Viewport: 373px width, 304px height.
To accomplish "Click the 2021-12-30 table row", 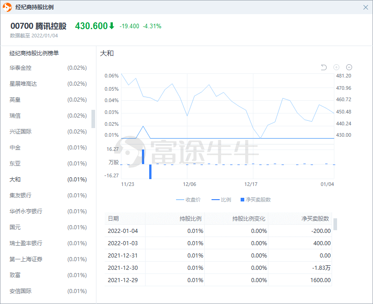I will (x=218, y=268).
